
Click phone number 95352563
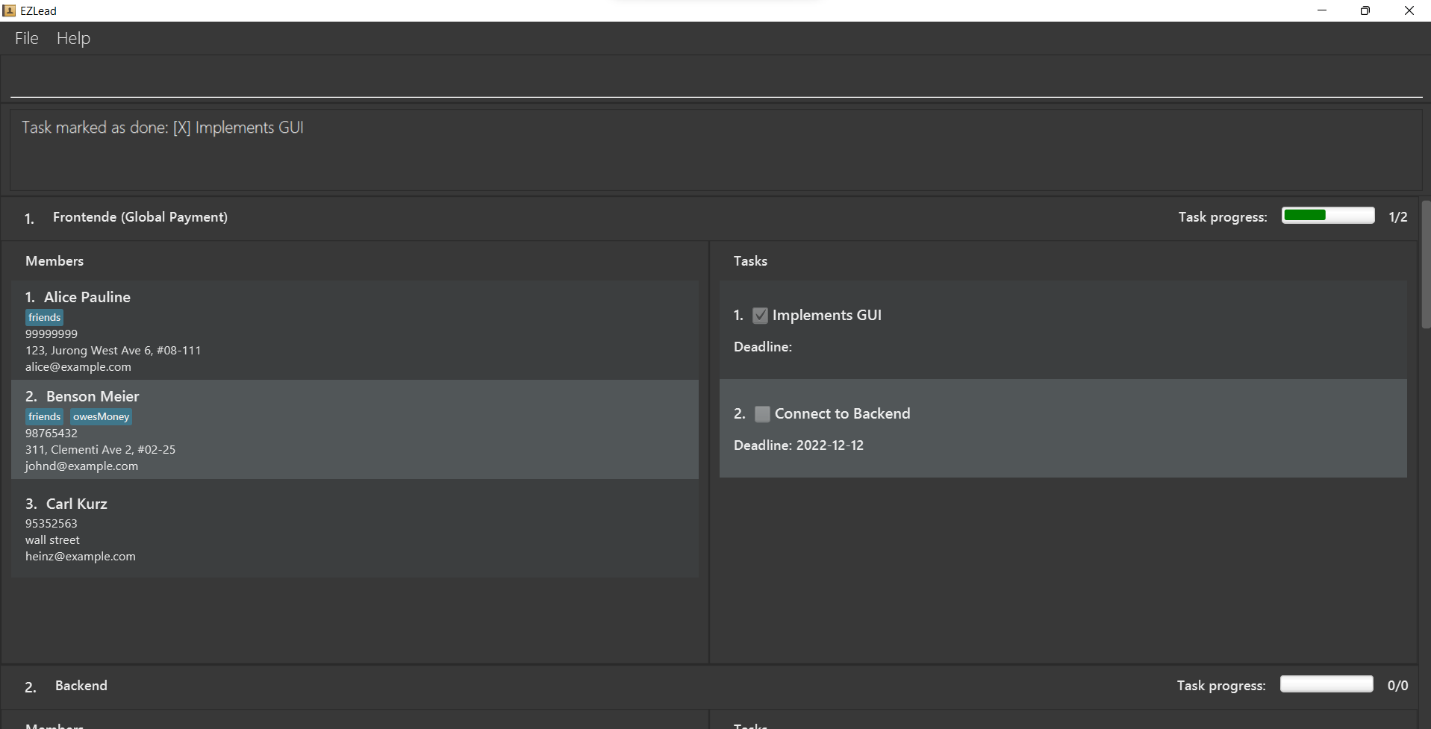click(52, 524)
